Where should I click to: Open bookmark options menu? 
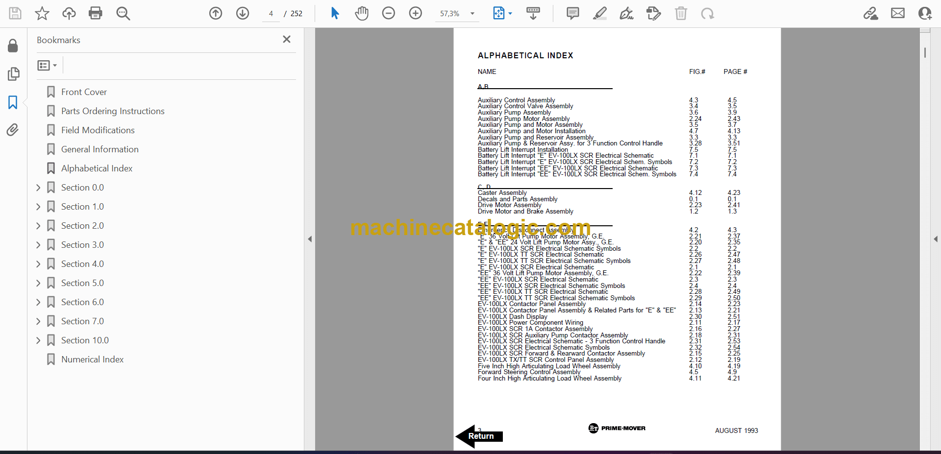click(47, 65)
